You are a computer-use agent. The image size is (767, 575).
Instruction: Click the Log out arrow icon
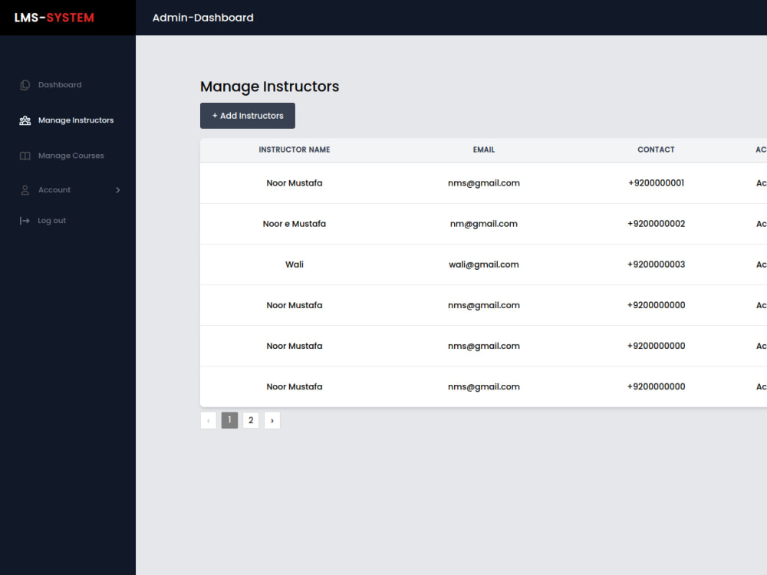pos(25,221)
